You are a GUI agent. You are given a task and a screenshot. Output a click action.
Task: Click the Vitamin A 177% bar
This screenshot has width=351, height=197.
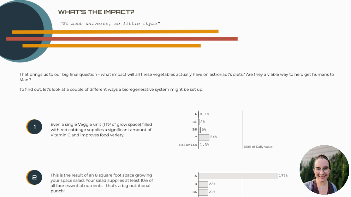[238, 176]
